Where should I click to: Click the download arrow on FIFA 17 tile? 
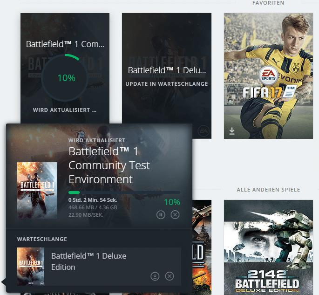(232, 131)
